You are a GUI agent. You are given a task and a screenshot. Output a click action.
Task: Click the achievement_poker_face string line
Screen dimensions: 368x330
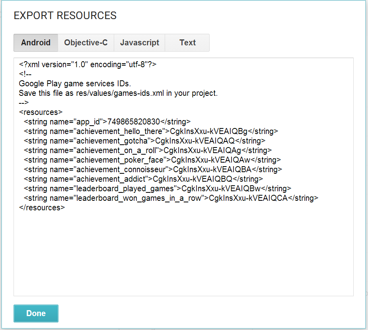click(152, 160)
